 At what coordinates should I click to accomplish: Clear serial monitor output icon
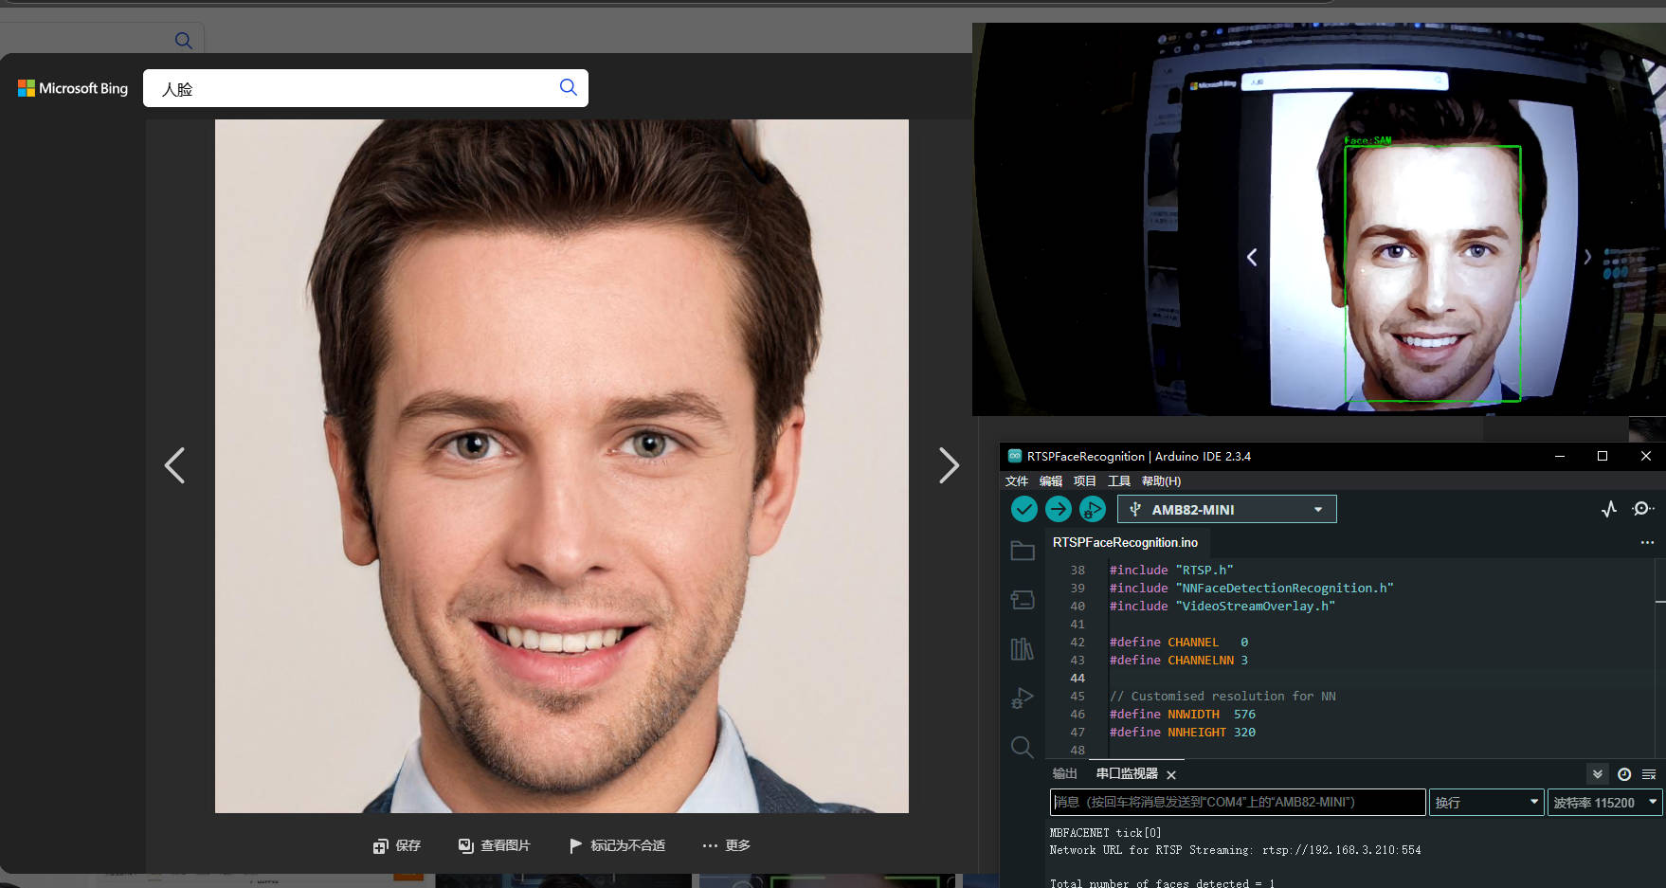[x=1649, y=774]
